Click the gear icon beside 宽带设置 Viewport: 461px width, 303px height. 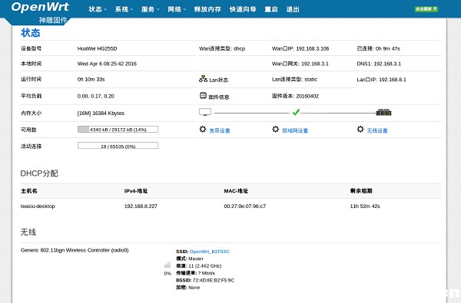tap(203, 129)
